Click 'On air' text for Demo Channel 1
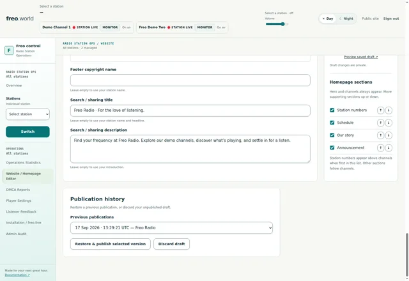The width and height of the screenshot is (409, 281). coord(127,27)
